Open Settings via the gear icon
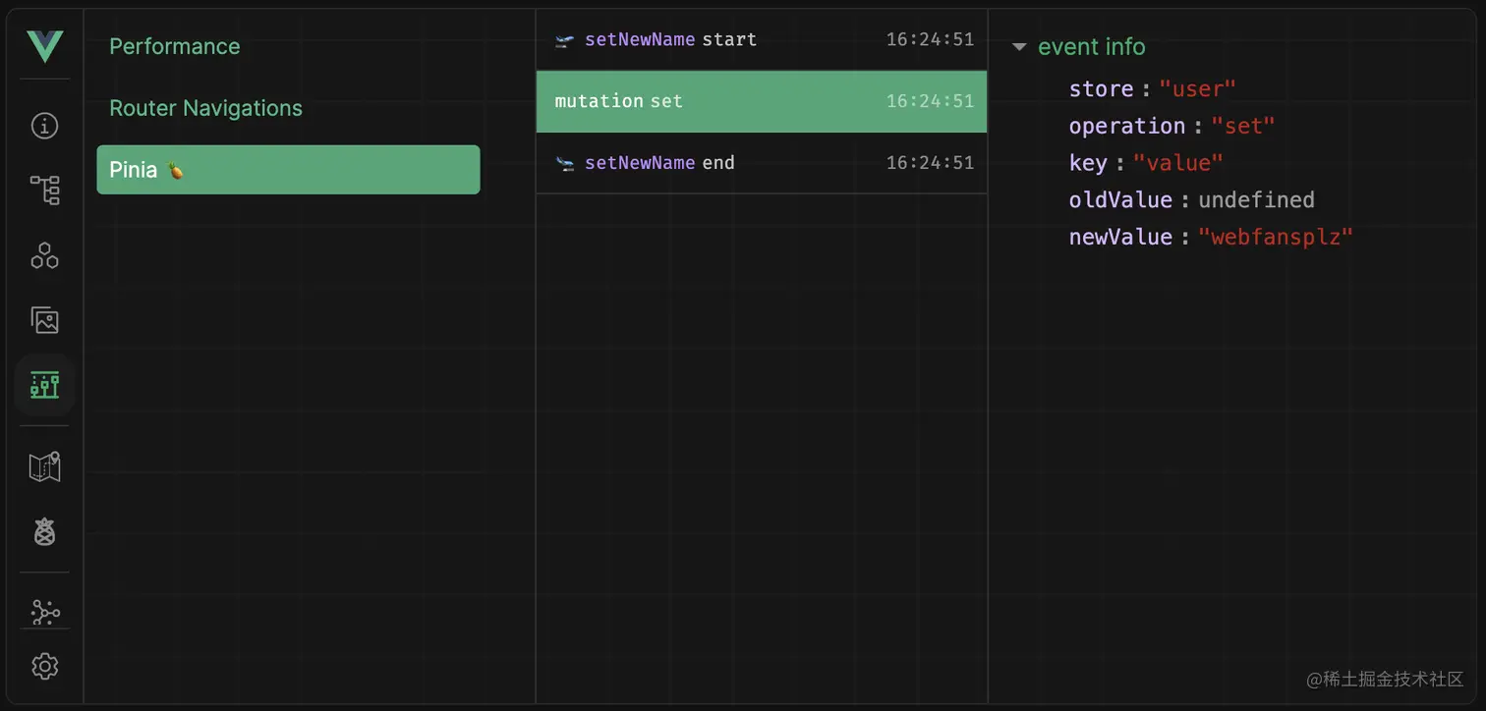 44,666
